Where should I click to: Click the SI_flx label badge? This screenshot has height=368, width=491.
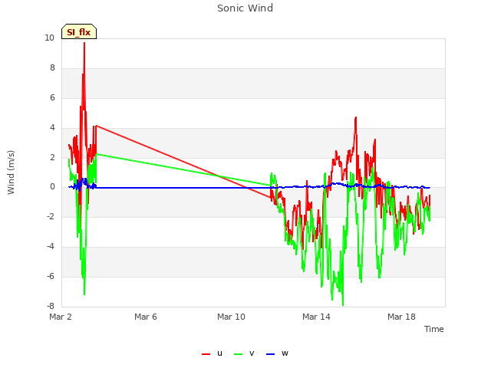click(x=79, y=31)
